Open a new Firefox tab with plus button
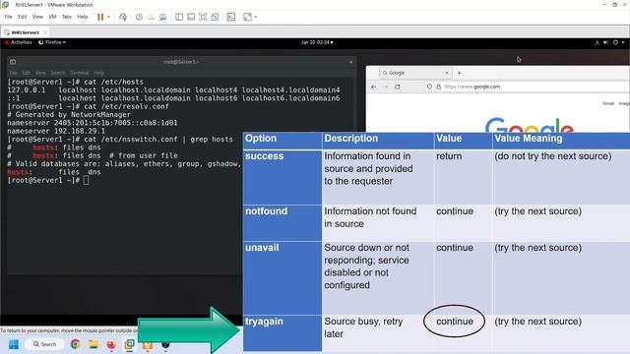This screenshot has width=630, height=354. pos(460,73)
